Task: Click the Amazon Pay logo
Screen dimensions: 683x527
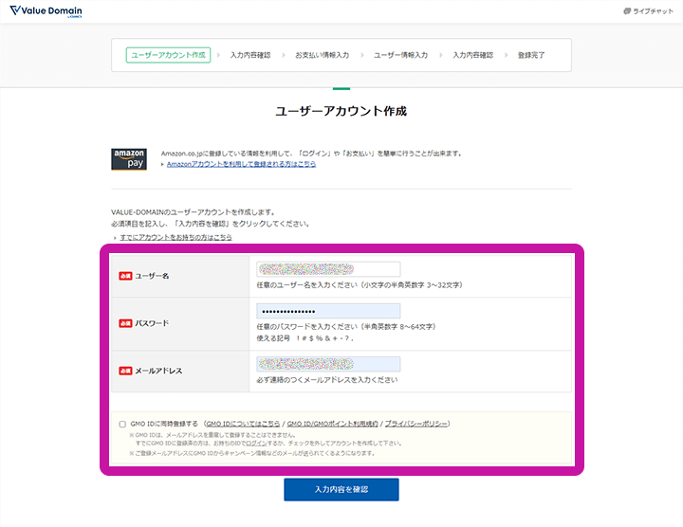Action: point(129,158)
